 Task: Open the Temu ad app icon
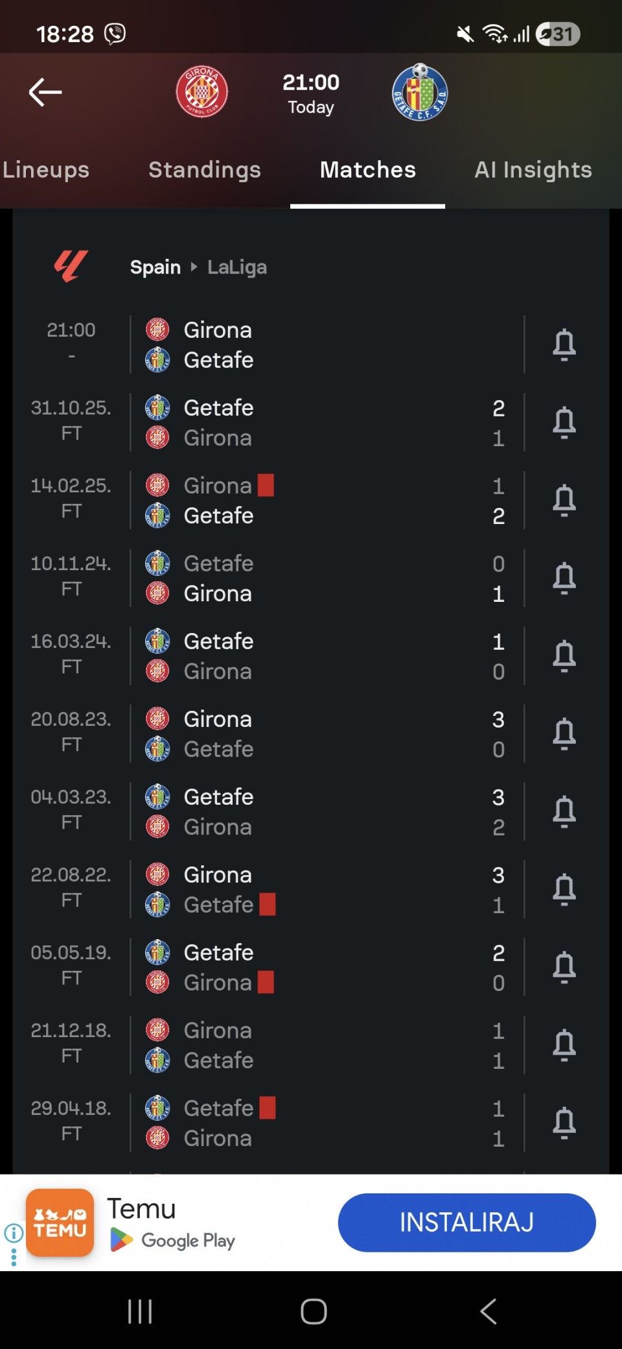[x=60, y=1223]
